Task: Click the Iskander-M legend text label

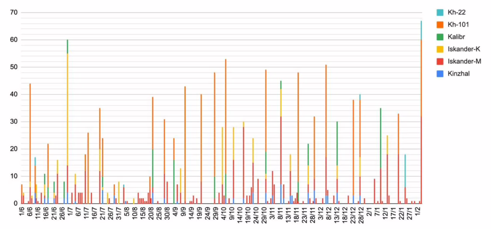Action: (464, 61)
